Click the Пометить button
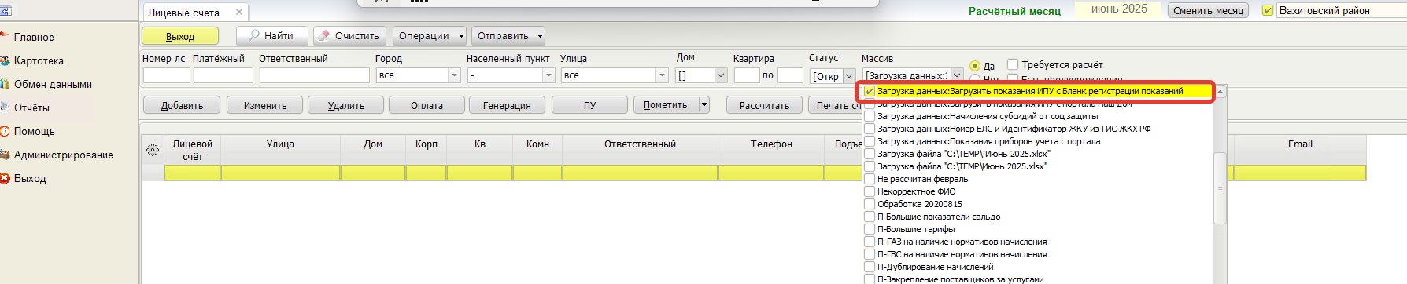 tap(666, 105)
